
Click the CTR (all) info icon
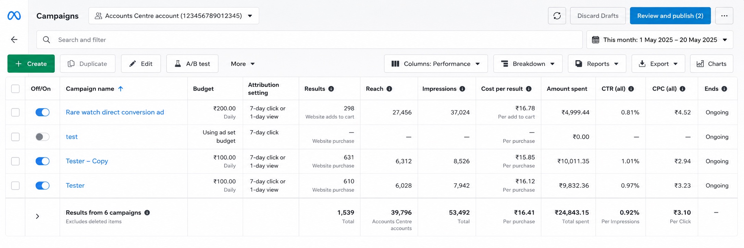tap(631, 89)
